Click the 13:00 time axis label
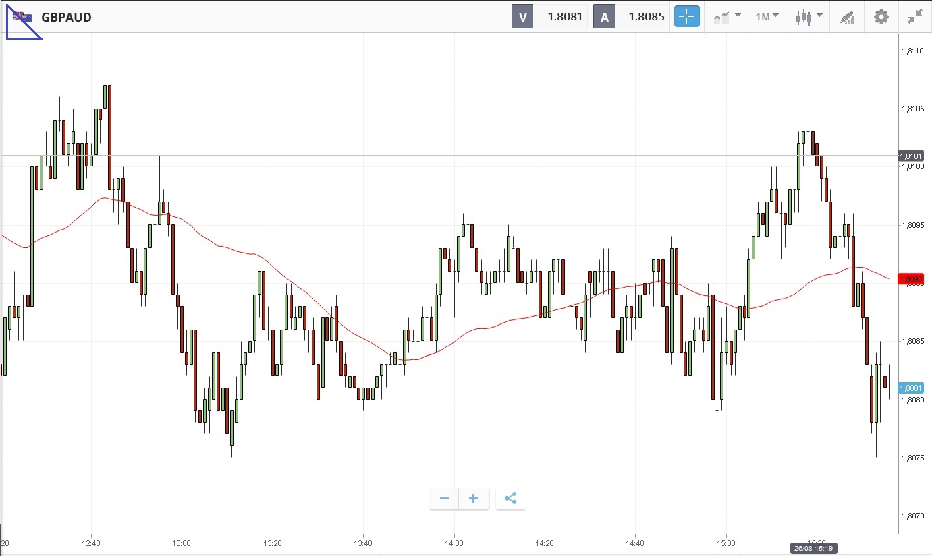932x556 pixels. tap(182, 543)
